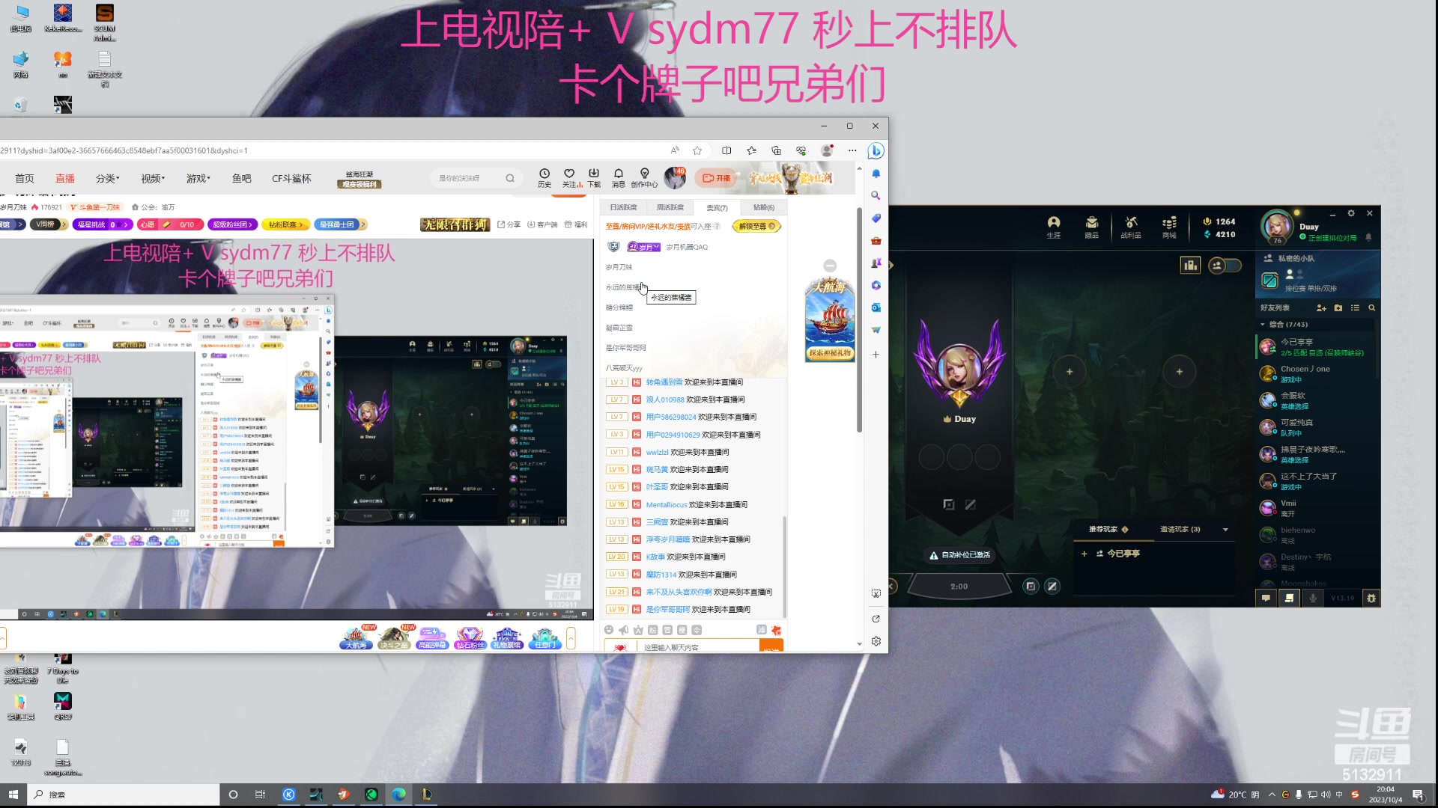
Task: Toggle the voice microphone button
Action: [1312, 598]
